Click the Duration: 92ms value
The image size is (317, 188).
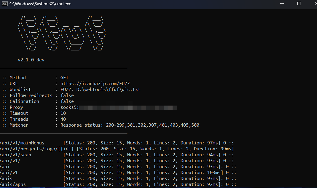(x=199, y=184)
